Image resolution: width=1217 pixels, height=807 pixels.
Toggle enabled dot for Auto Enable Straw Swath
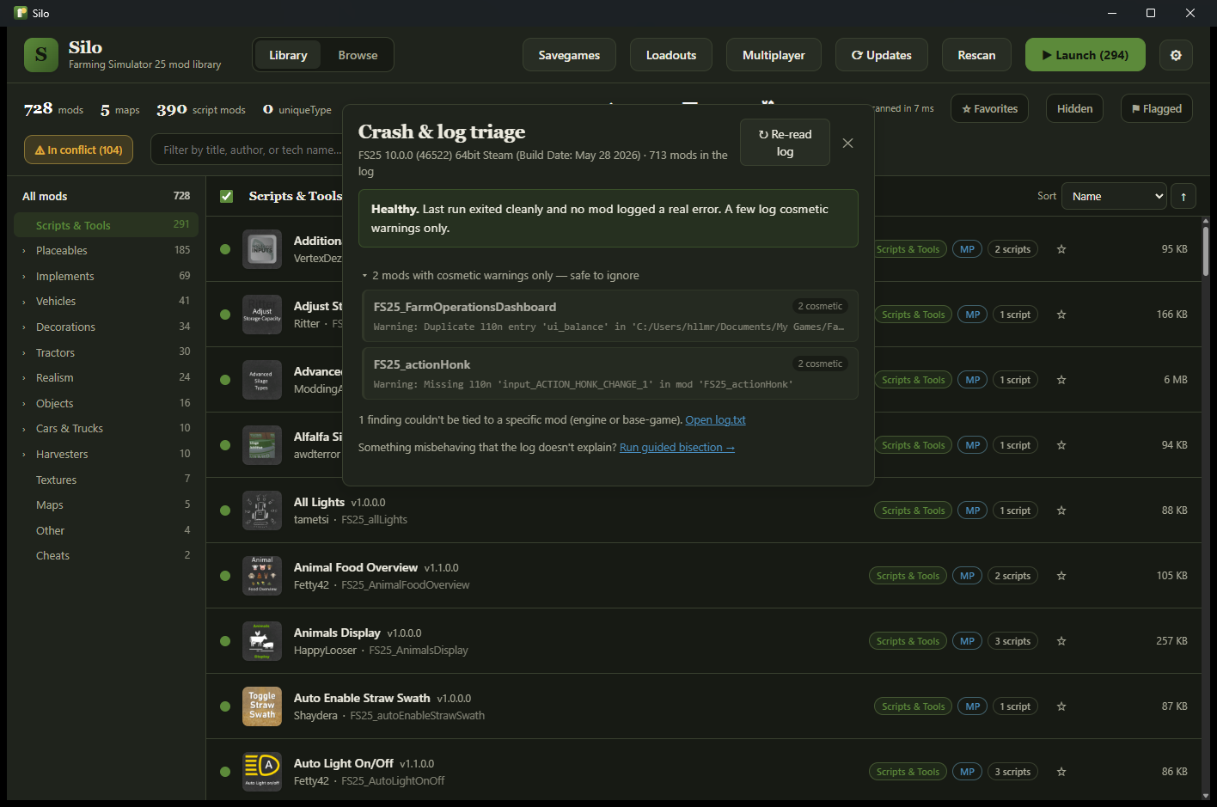coord(225,706)
